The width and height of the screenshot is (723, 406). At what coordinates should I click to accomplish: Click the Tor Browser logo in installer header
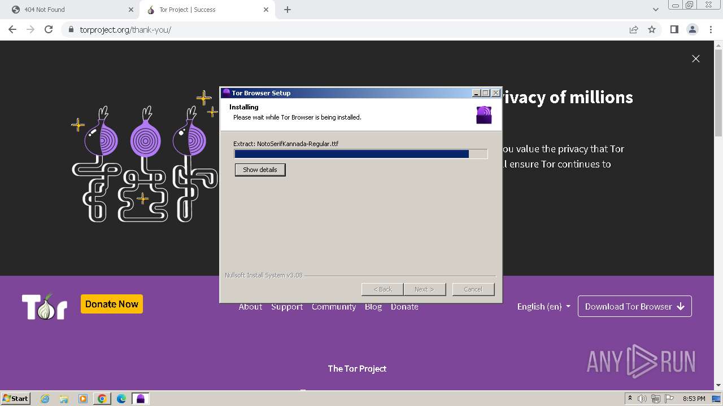pos(484,114)
